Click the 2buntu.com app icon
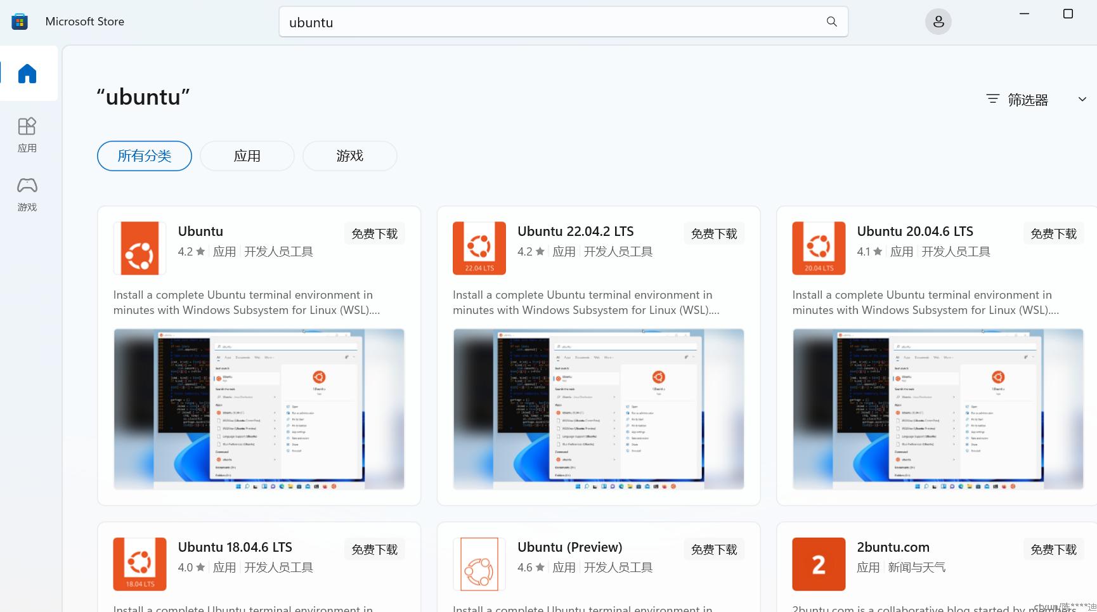 pos(819,564)
